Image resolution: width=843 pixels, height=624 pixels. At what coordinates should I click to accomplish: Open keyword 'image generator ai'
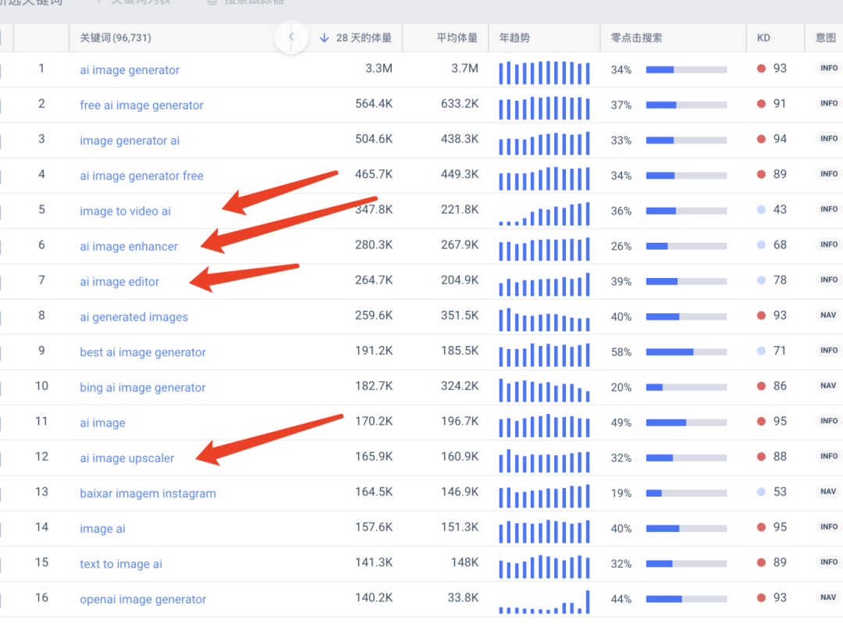pyautogui.click(x=130, y=141)
